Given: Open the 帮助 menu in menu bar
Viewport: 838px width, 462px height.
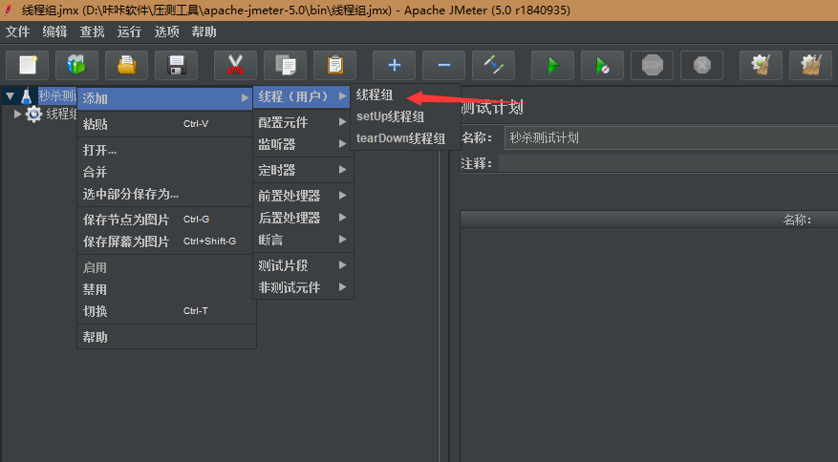Looking at the screenshot, I should pos(204,32).
